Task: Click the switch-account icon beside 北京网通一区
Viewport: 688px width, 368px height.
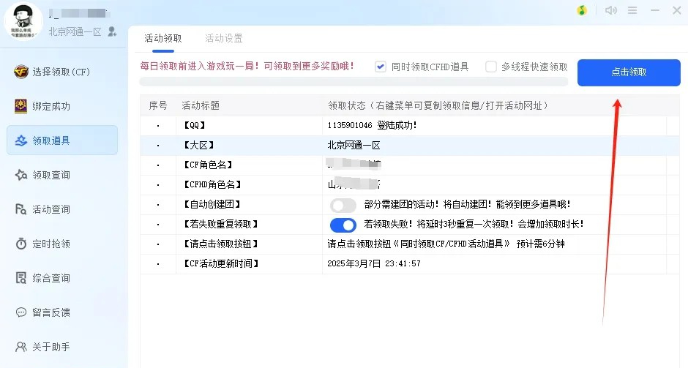Action: pos(112,31)
